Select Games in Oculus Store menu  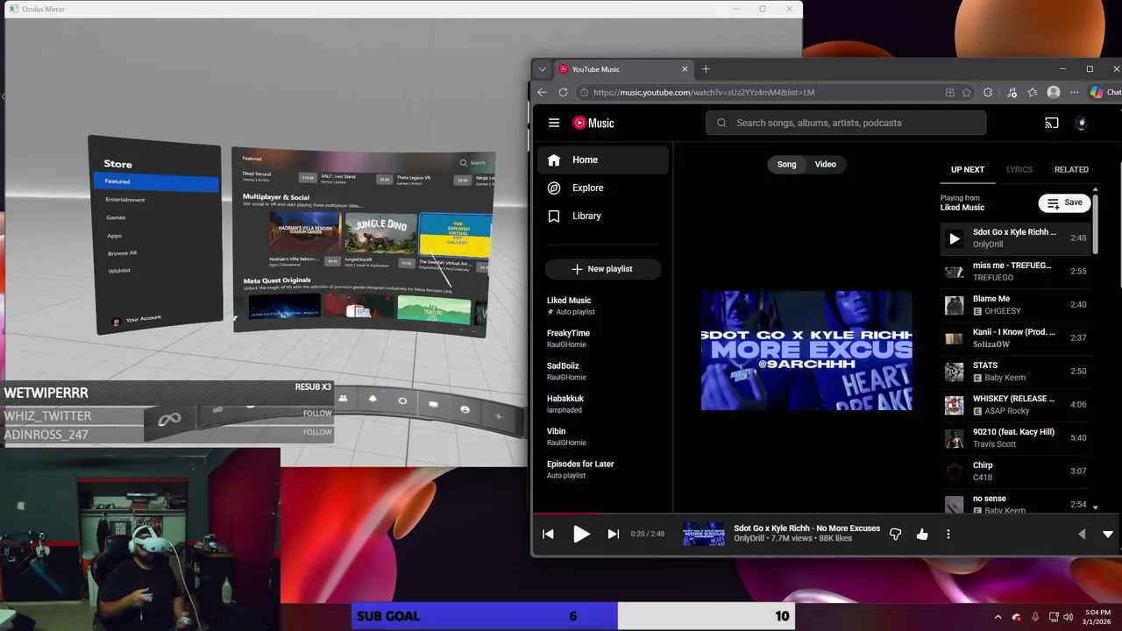116,217
